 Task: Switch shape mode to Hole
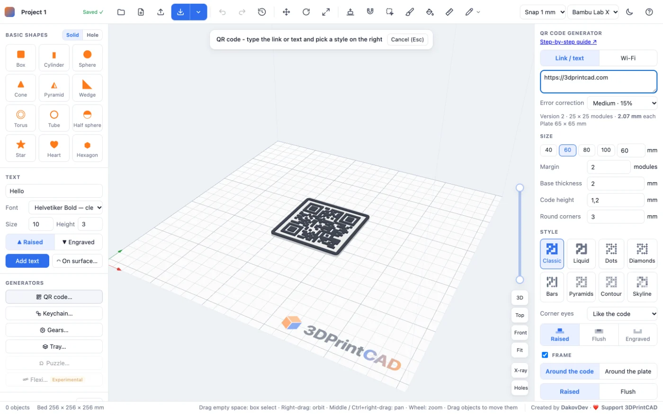(93, 35)
